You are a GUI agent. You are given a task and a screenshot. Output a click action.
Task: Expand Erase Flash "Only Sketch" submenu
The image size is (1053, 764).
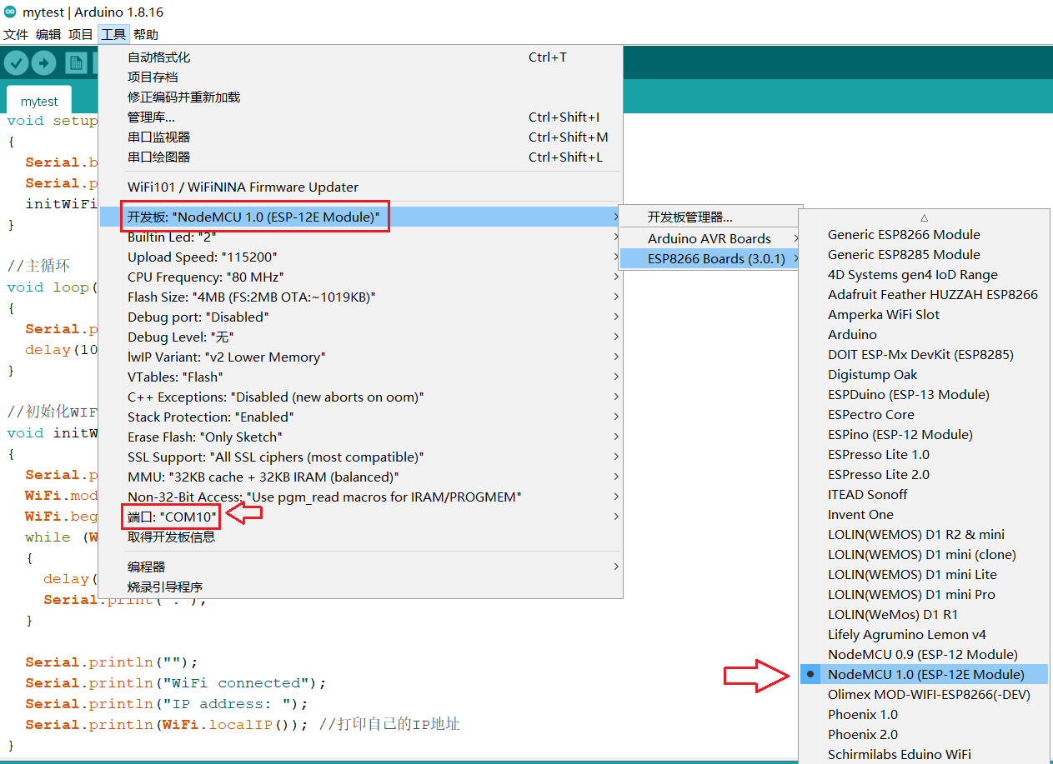[360, 437]
